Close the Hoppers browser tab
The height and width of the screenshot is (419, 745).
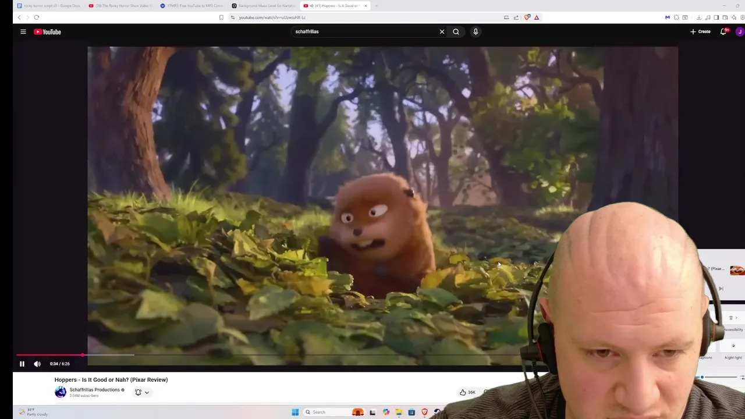(366, 6)
